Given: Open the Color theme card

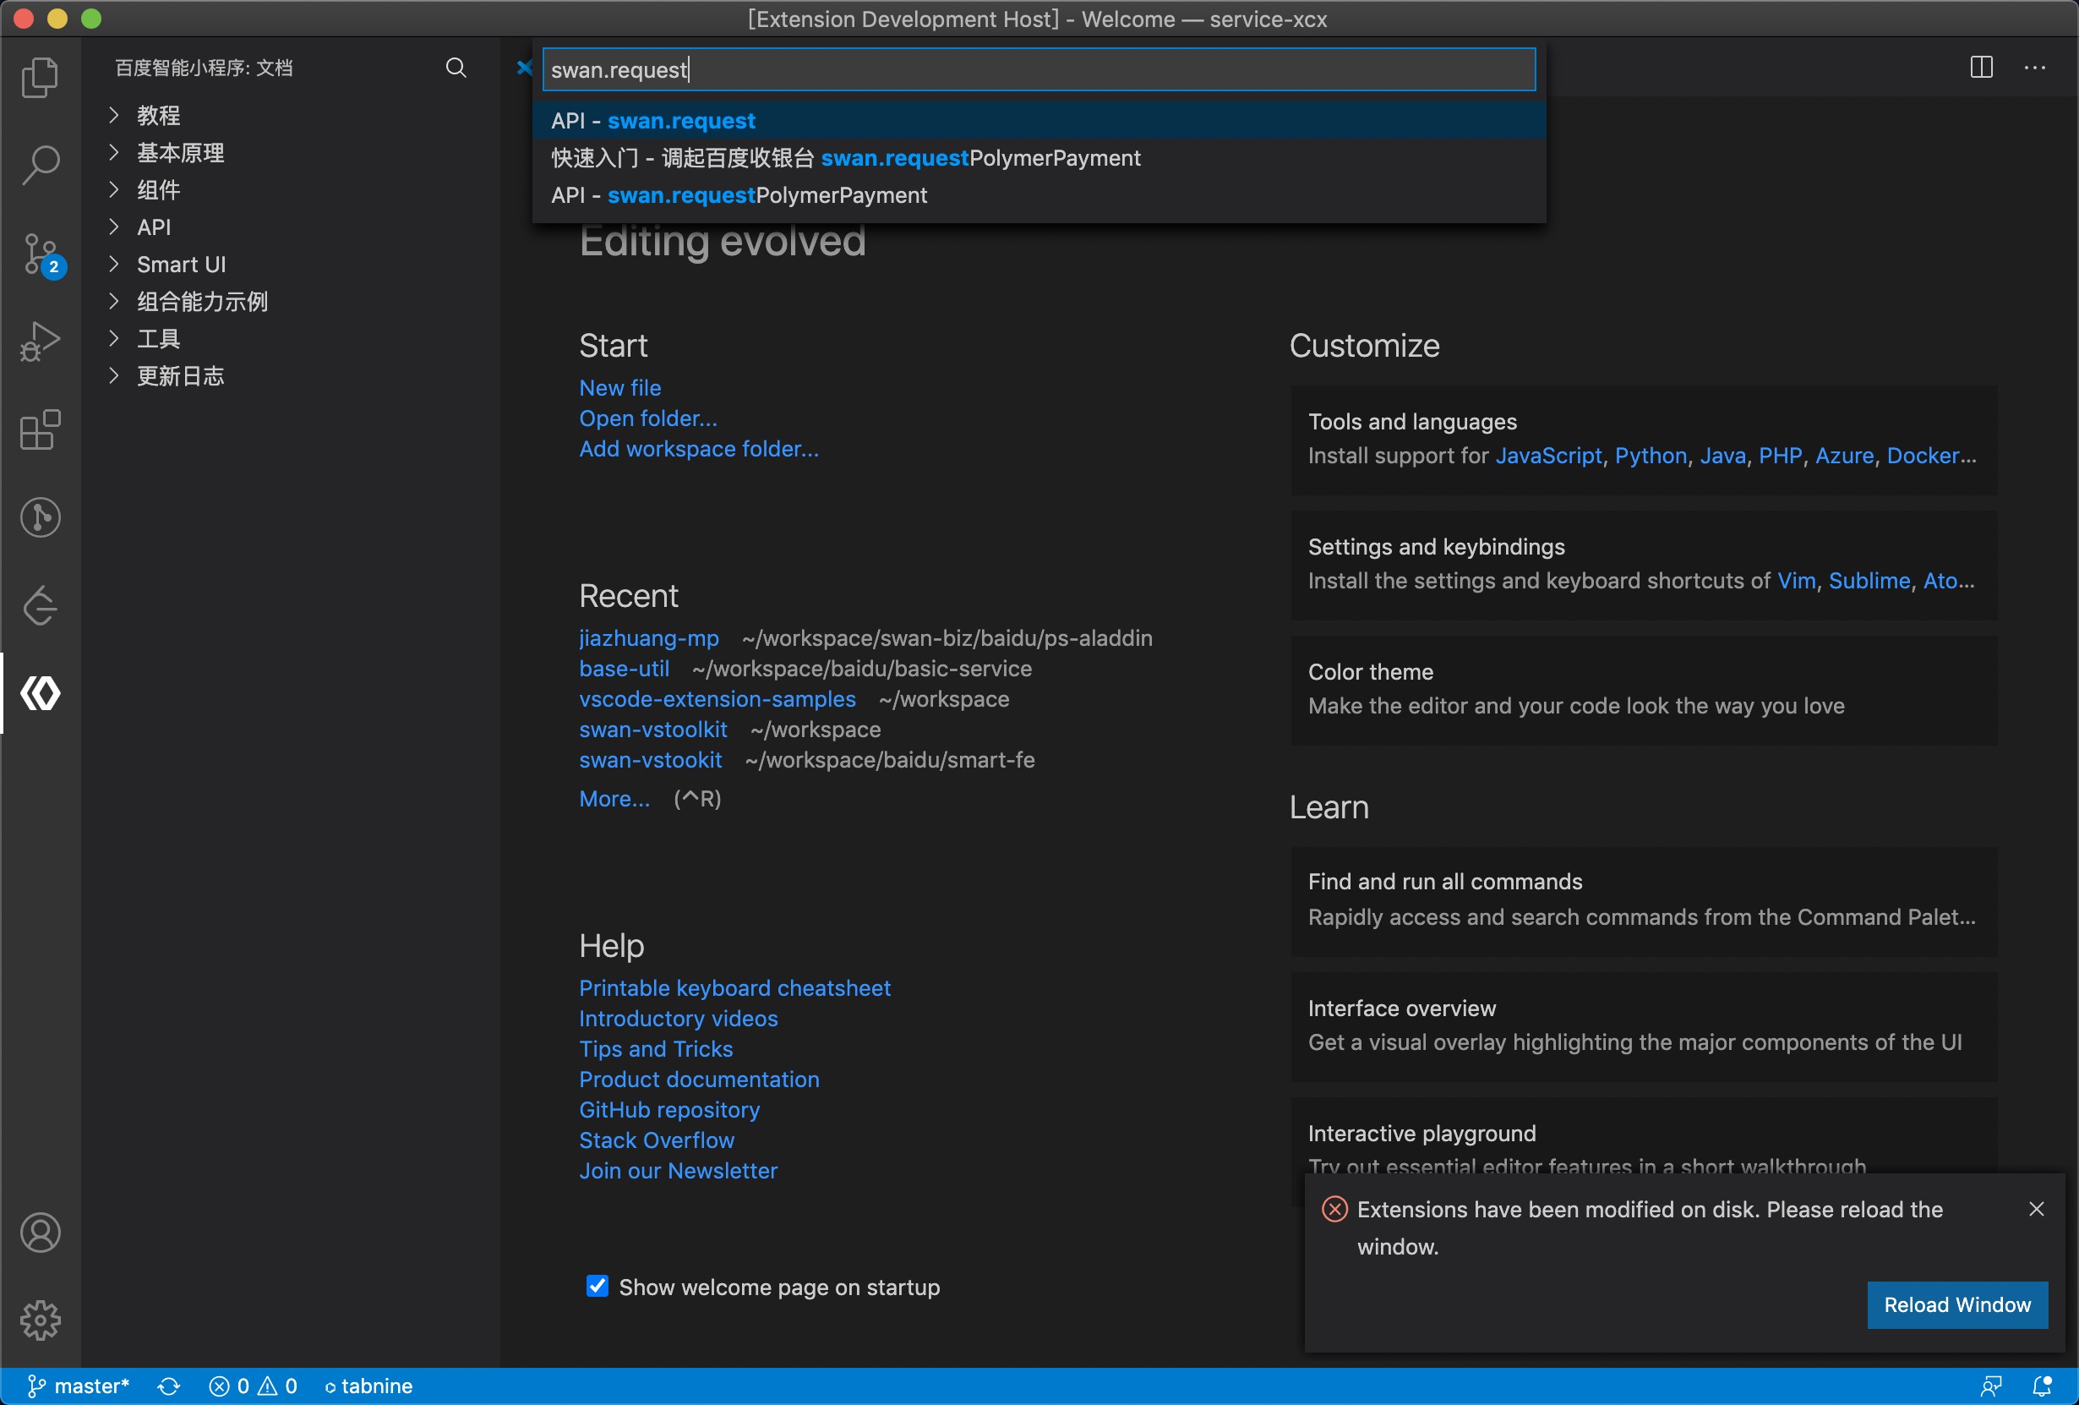Looking at the screenshot, I should [x=1644, y=689].
